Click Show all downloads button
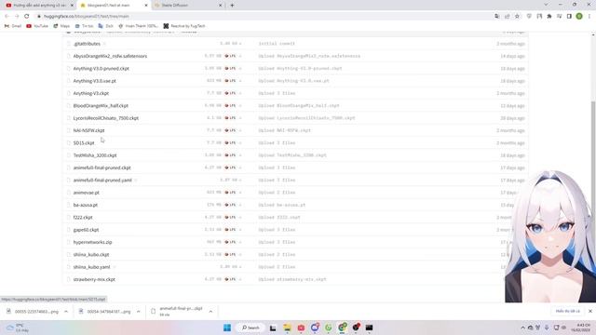The image size is (596, 335). [567, 311]
